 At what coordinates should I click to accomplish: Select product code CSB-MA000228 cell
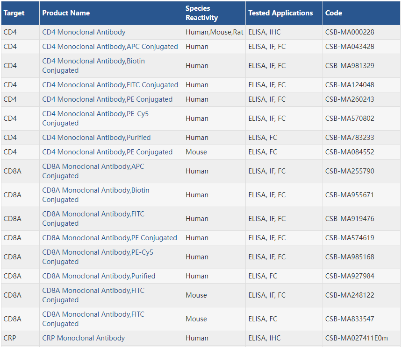pos(350,32)
